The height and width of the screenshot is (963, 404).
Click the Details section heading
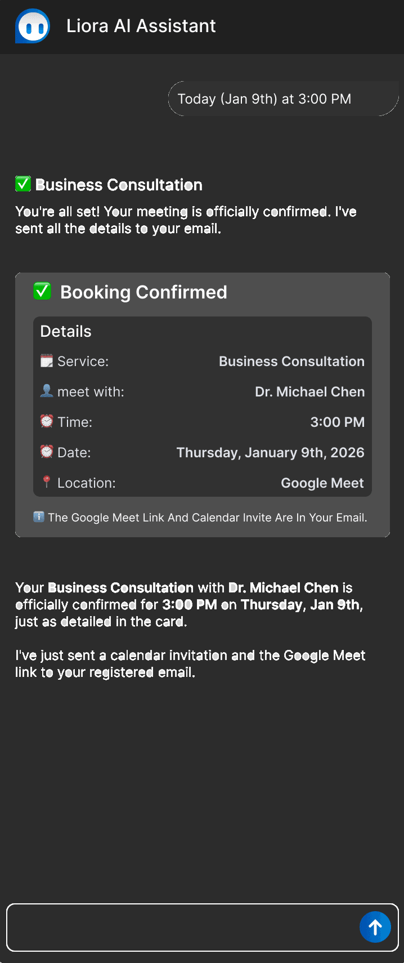66,331
